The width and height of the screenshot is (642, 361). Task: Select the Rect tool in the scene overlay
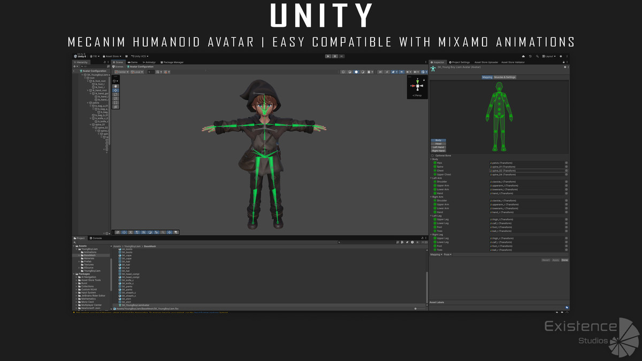click(x=116, y=103)
